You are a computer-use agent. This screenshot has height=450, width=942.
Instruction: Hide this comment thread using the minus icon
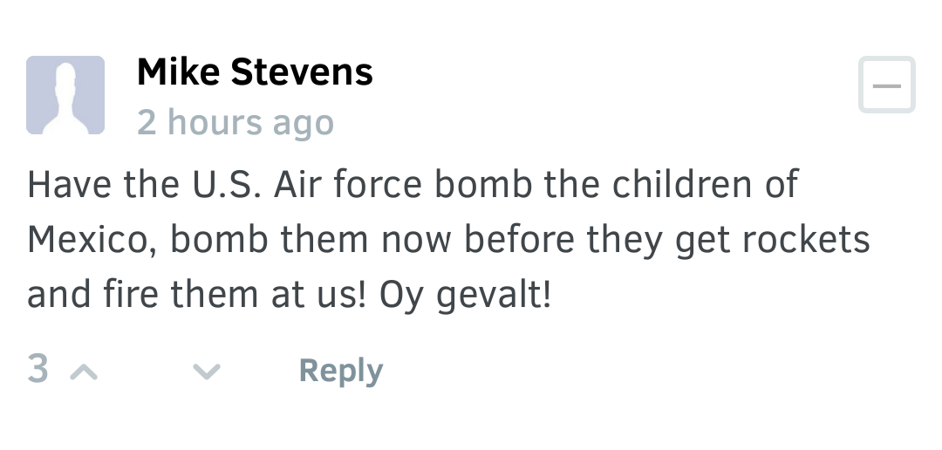click(886, 85)
